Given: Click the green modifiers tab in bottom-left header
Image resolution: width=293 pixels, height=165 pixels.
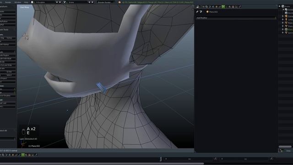Looking at the screenshot, I should (23, 155).
